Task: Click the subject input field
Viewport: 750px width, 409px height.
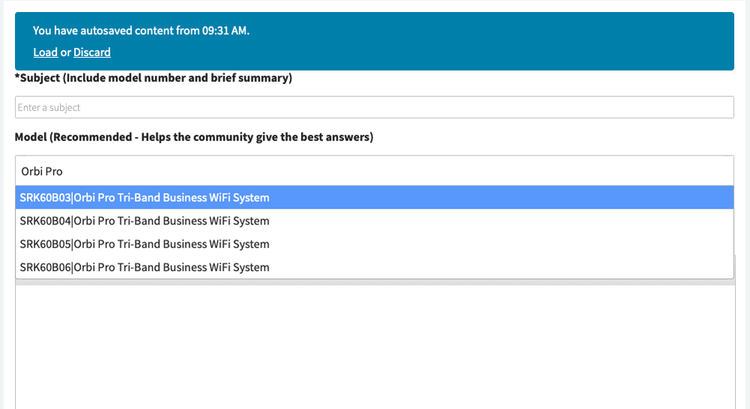Action: coord(375,107)
